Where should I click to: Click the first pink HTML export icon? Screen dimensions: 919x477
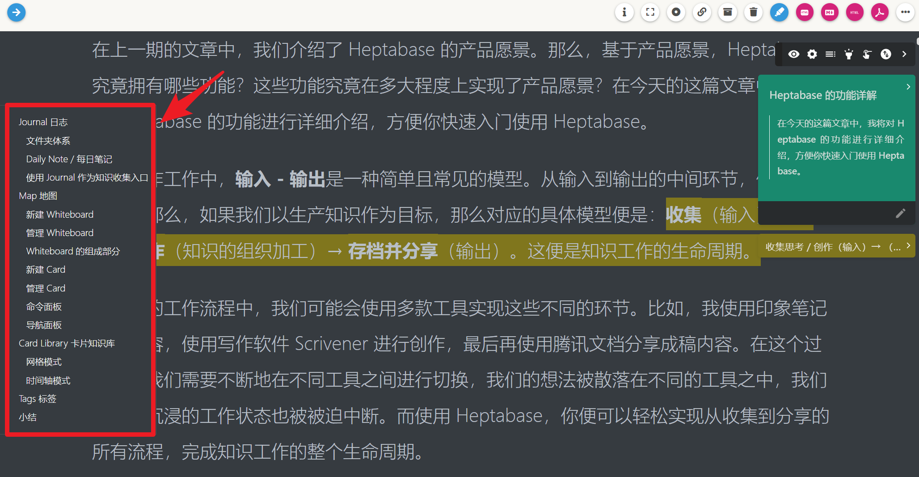click(805, 12)
